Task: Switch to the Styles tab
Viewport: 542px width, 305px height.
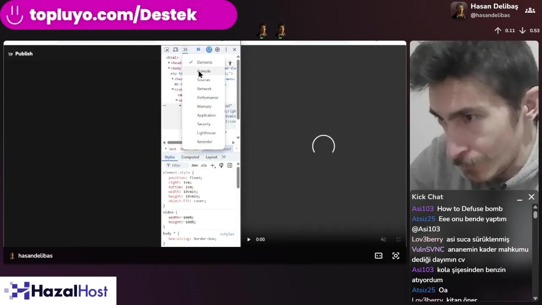Action: tap(169, 157)
